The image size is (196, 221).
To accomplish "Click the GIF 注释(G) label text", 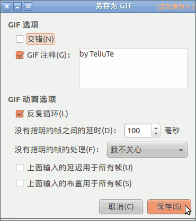I will point(49,55).
